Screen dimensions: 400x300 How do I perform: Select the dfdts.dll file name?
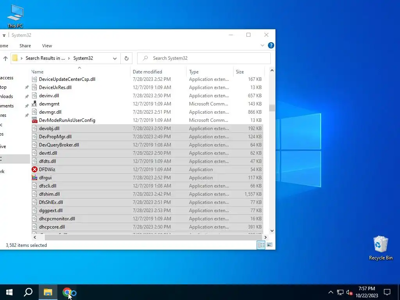(x=47, y=161)
